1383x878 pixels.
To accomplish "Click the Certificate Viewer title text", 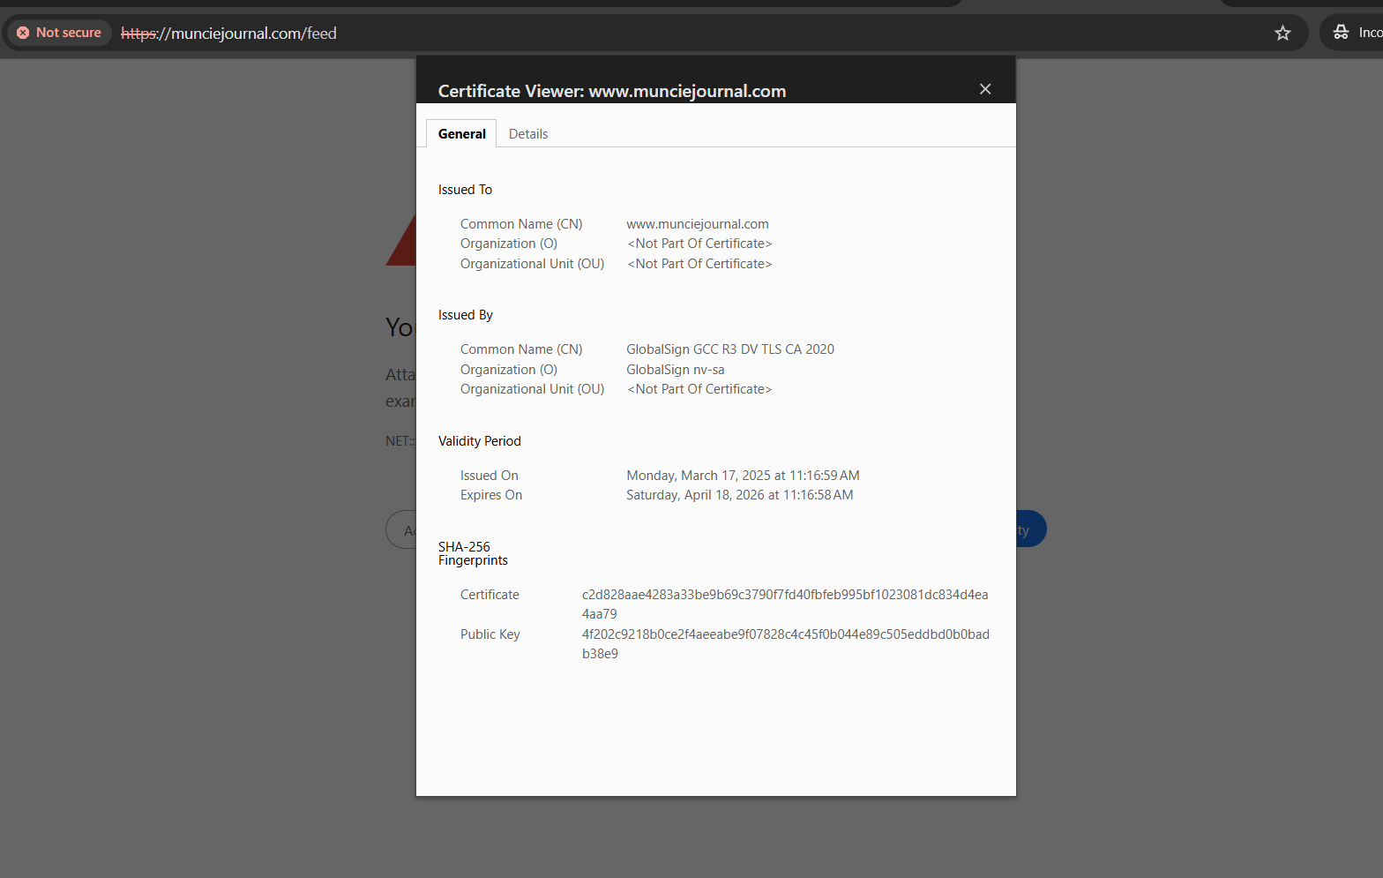I will point(611,91).
